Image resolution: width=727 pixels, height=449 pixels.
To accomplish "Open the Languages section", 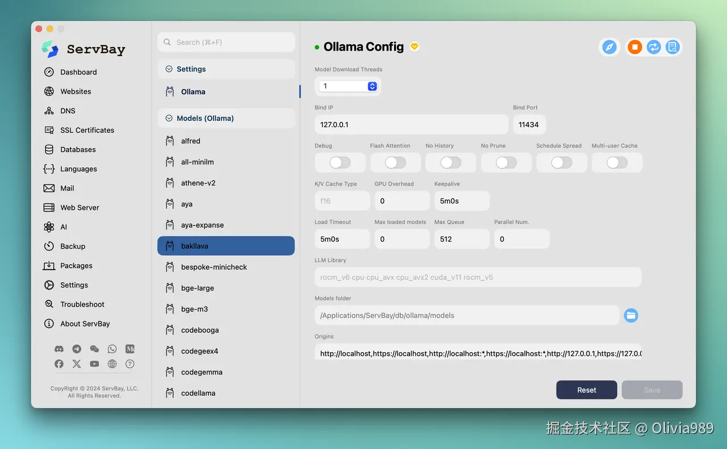I will (78, 169).
